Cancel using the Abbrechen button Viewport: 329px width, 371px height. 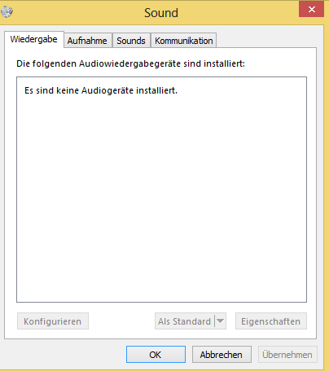pyautogui.click(x=222, y=354)
